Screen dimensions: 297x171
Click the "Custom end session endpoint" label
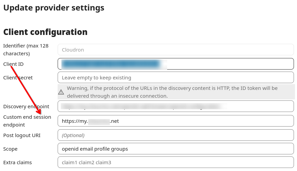27,121
